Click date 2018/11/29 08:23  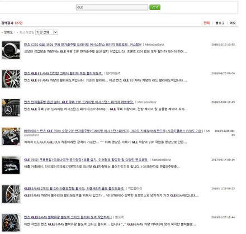[223, 188]
